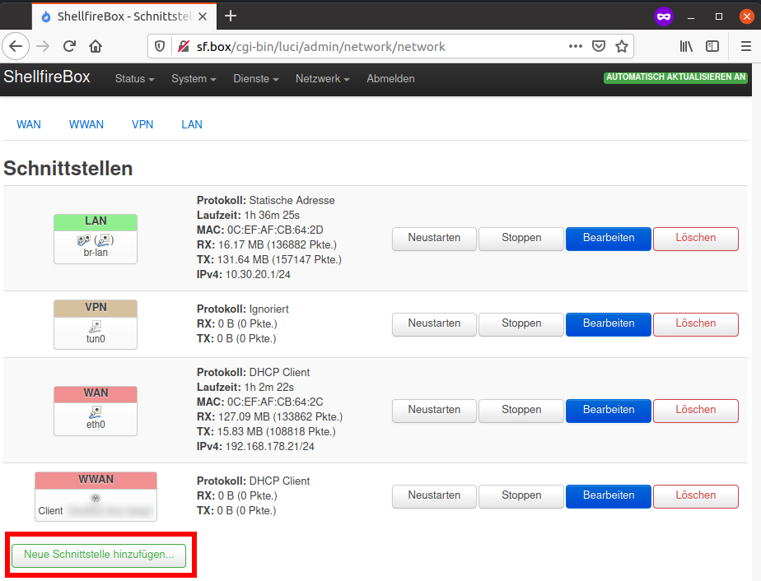Open the Netzwerk dropdown menu

(322, 79)
